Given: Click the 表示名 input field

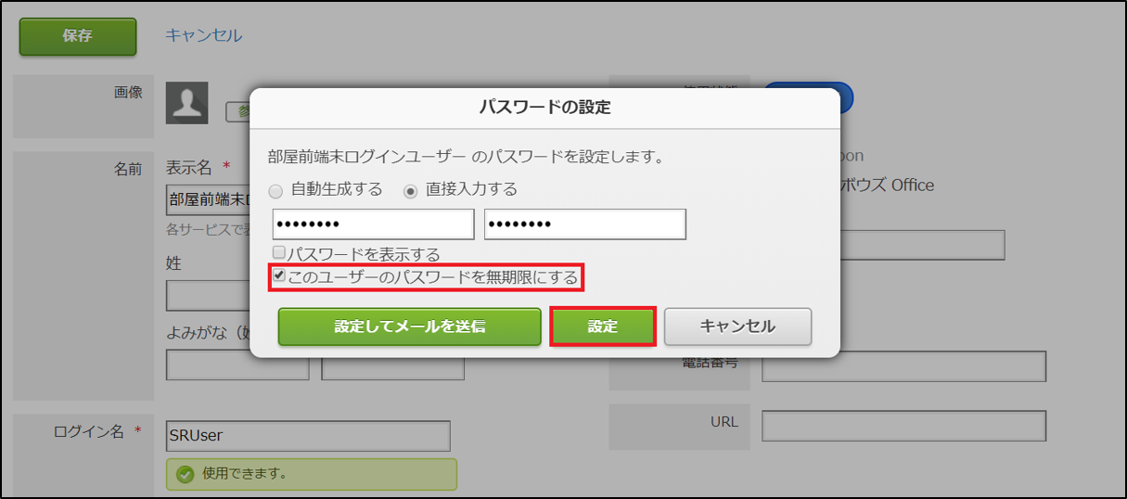Looking at the screenshot, I should 207,199.
